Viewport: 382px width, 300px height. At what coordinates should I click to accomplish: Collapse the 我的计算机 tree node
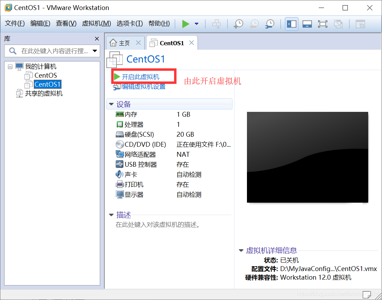[10, 67]
